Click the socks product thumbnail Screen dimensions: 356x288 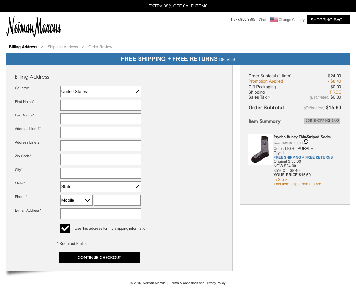point(260,149)
